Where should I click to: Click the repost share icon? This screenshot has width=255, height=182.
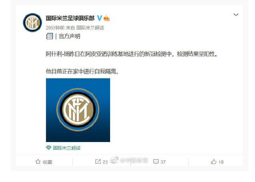[x=98, y=162]
